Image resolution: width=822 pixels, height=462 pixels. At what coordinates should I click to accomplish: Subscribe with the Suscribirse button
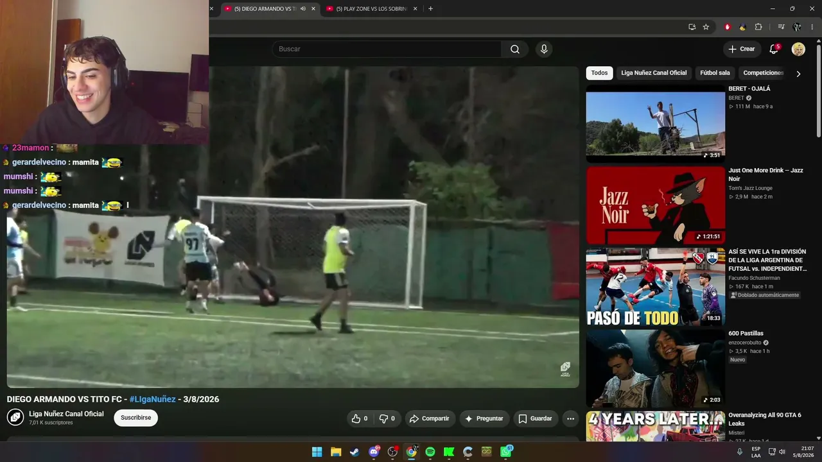(136, 418)
